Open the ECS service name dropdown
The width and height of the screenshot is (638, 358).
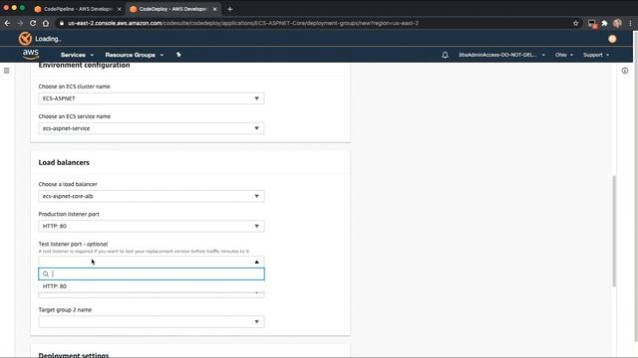pos(152,128)
